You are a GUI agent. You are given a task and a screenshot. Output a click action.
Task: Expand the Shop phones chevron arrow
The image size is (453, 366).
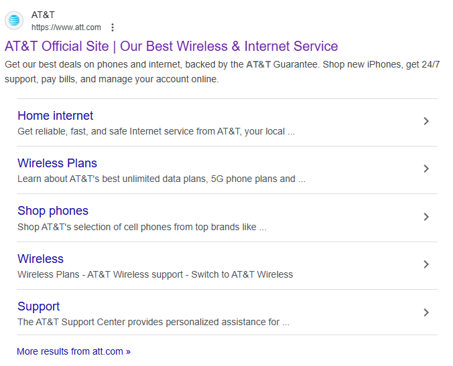tap(426, 217)
